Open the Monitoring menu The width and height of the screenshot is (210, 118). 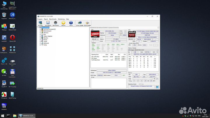point(61,19)
